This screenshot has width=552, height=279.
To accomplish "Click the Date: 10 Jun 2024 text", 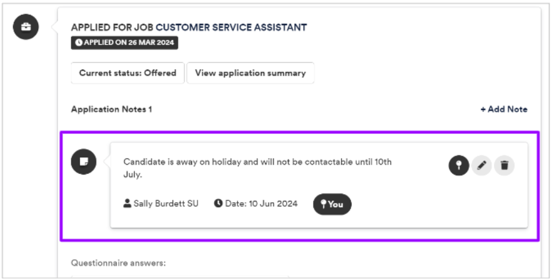I will tap(261, 203).
